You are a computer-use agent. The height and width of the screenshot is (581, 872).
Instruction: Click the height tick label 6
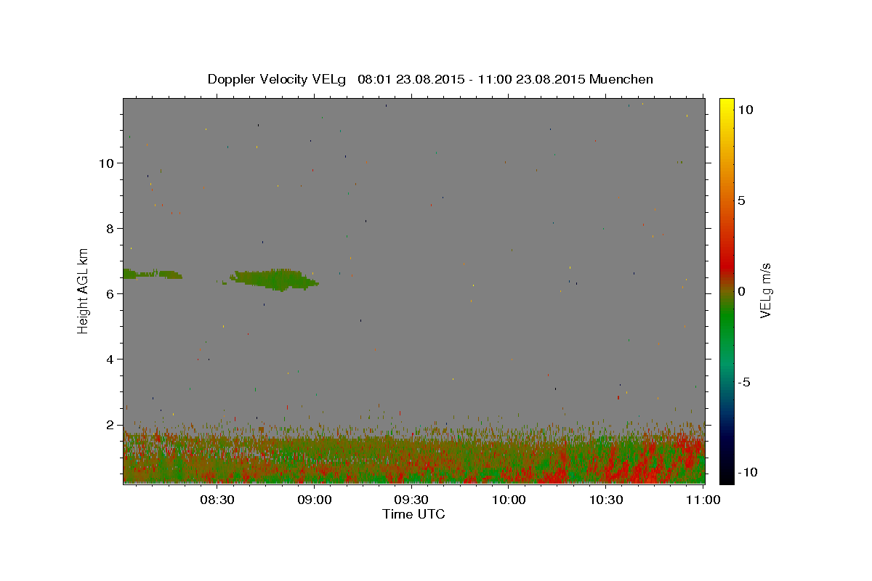coord(110,293)
